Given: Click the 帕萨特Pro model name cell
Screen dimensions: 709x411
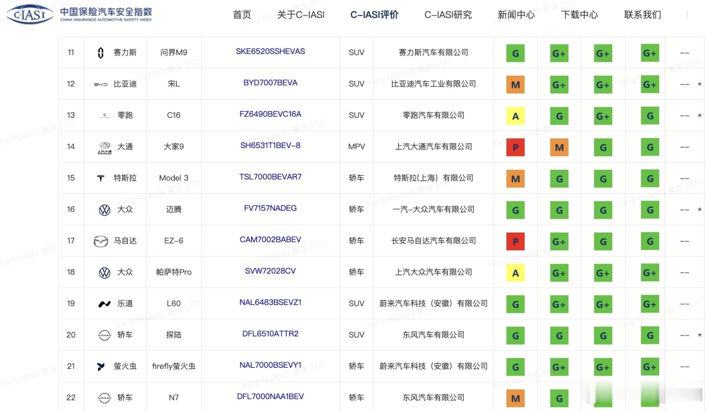Looking at the screenshot, I should click(174, 272).
